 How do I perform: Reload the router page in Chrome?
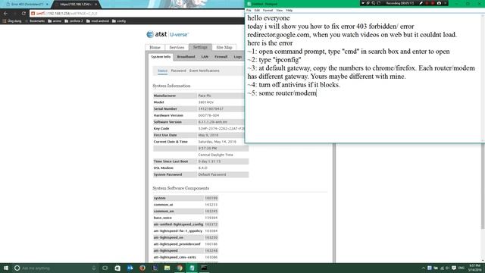click(x=23, y=14)
